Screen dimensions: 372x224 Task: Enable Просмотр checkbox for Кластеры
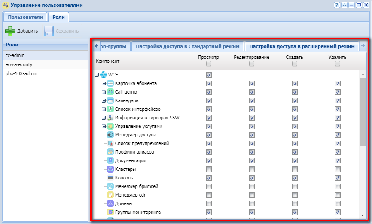point(209,169)
